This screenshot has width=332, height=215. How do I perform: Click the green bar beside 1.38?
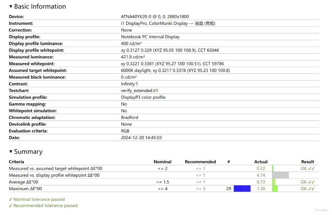[275, 189]
